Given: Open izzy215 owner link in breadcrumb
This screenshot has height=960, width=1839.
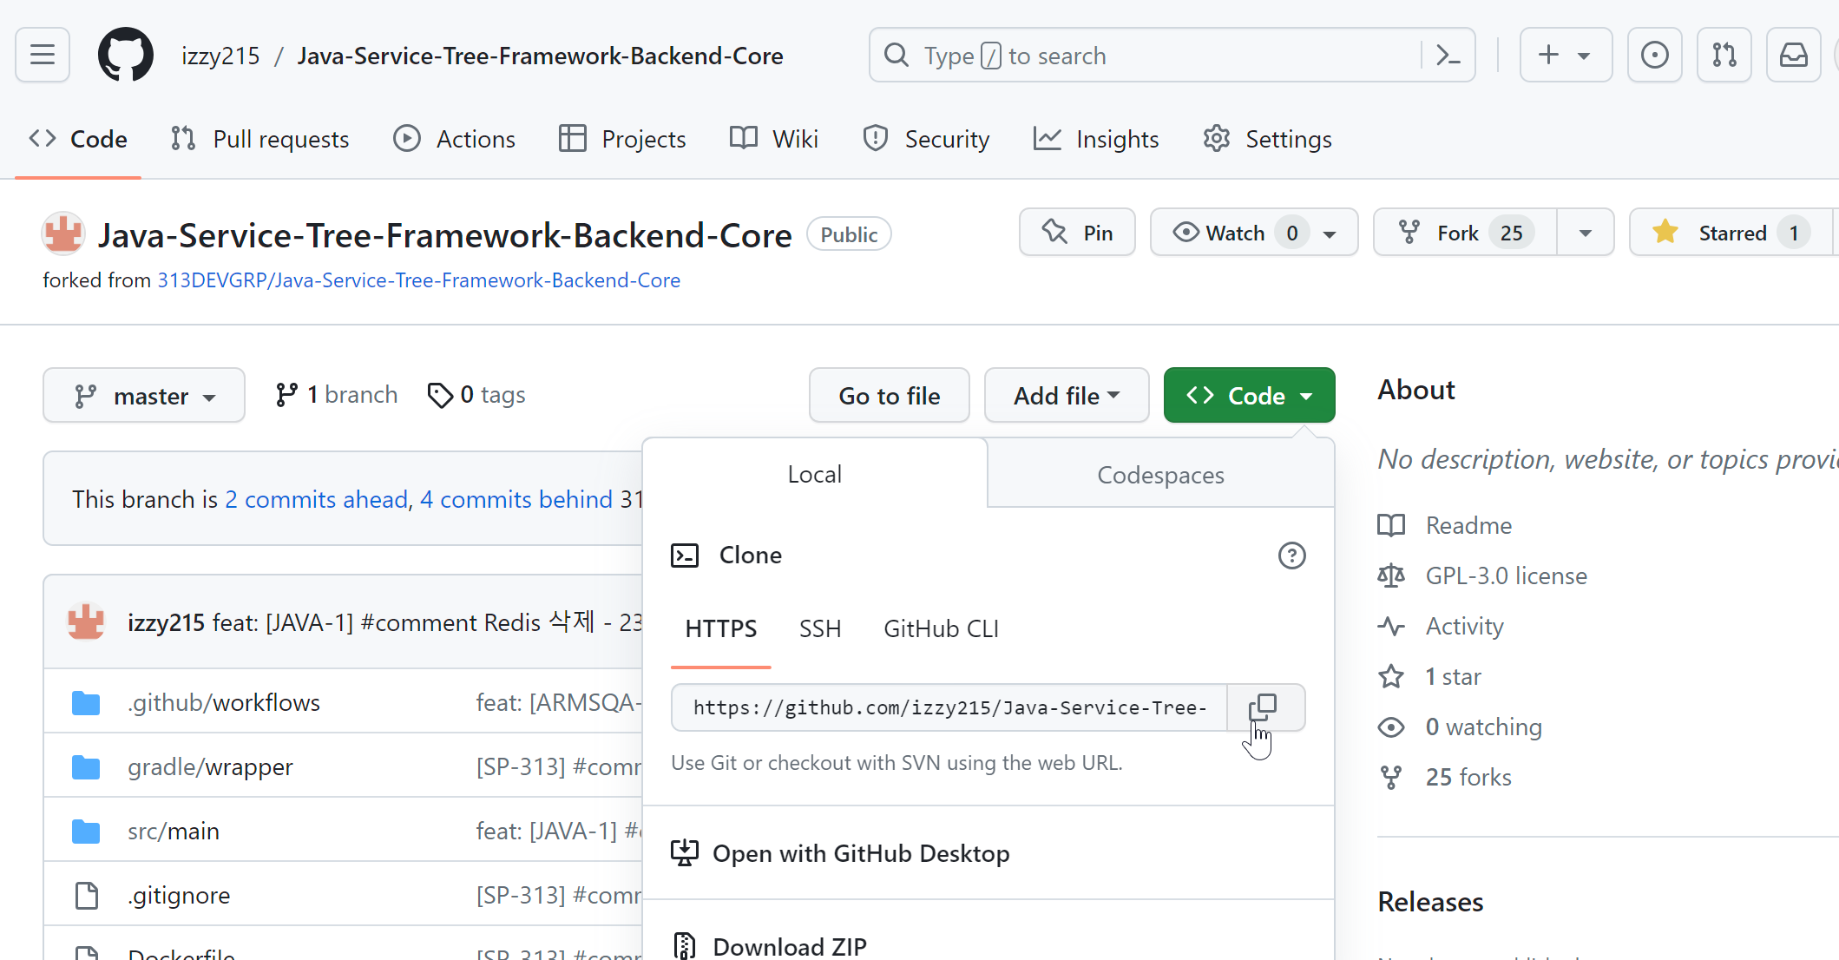Looking at the screenshot, I should (x=220, y=56).
